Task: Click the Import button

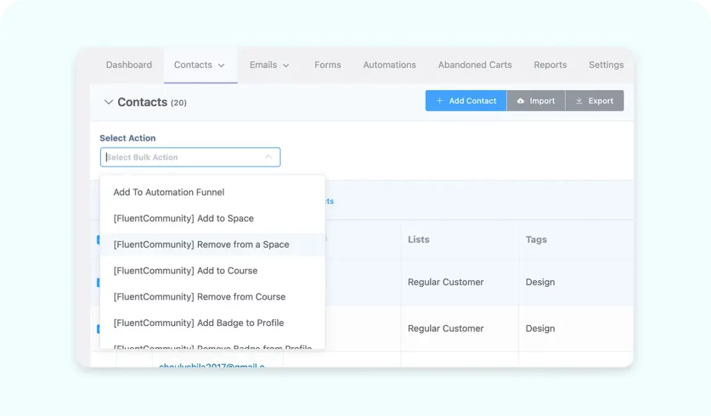Action: click(536, 101)
